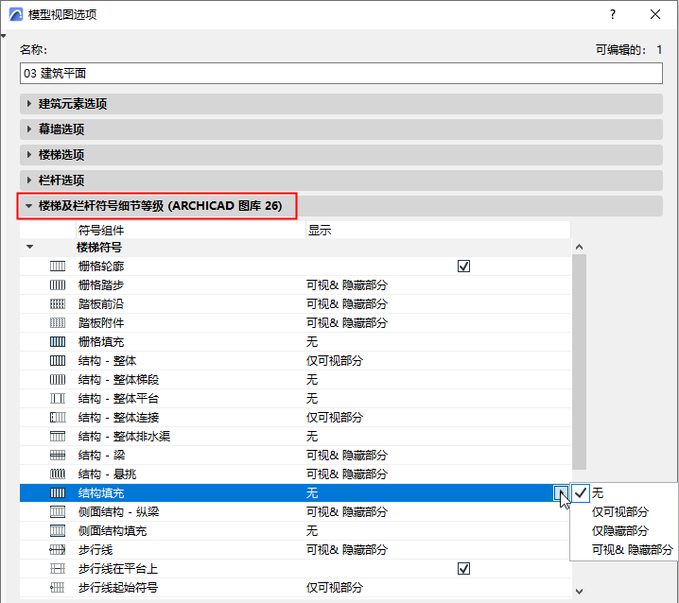Open the 结构填充 display dropdown button
679x603 pixels.
pyautogui.click(x=561, y=493)
